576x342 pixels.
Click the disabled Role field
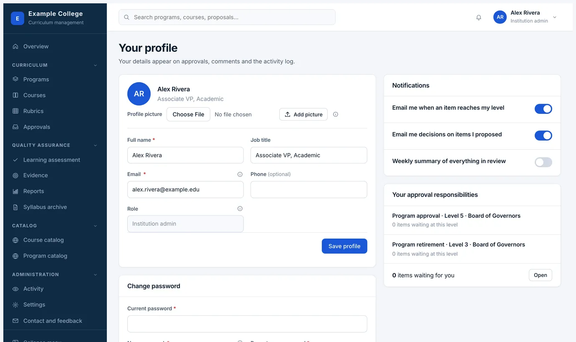coord(185,224)
